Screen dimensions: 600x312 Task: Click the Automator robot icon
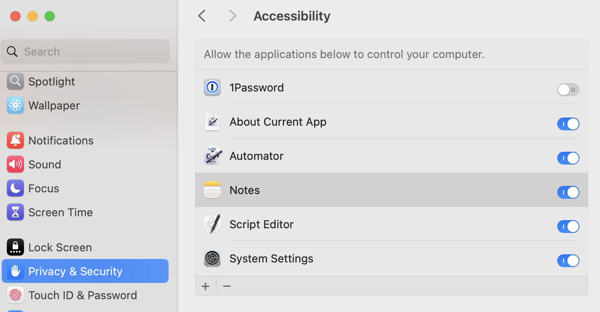[212, 156]
